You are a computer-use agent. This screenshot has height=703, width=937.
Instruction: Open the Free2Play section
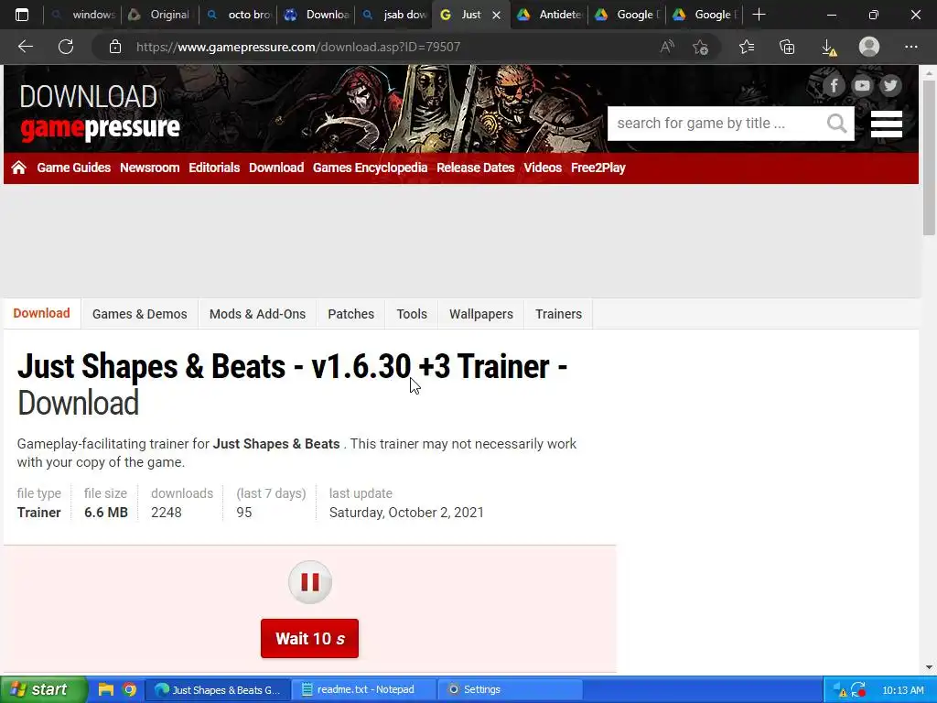pyautogui.click(x=598, y=168)
